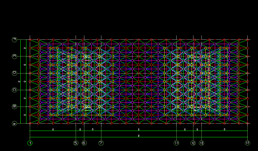Select overall vertical dimension text at left
Viewport: 258px width, 151px height.
[19, 82]
